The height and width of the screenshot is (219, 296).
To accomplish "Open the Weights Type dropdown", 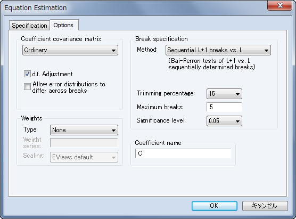I will 84,130.
